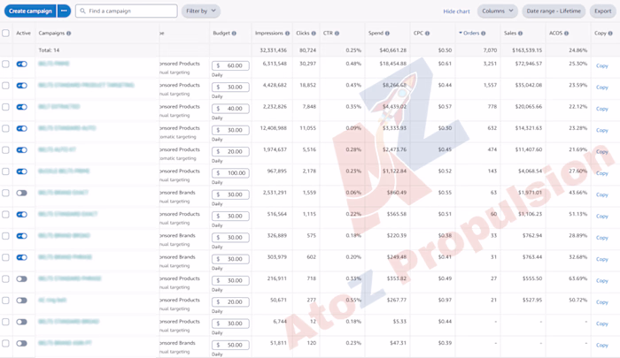Click the info icon beside Campaigns header
This screenshot has height=358, width=620.
(x=69, y=34)
